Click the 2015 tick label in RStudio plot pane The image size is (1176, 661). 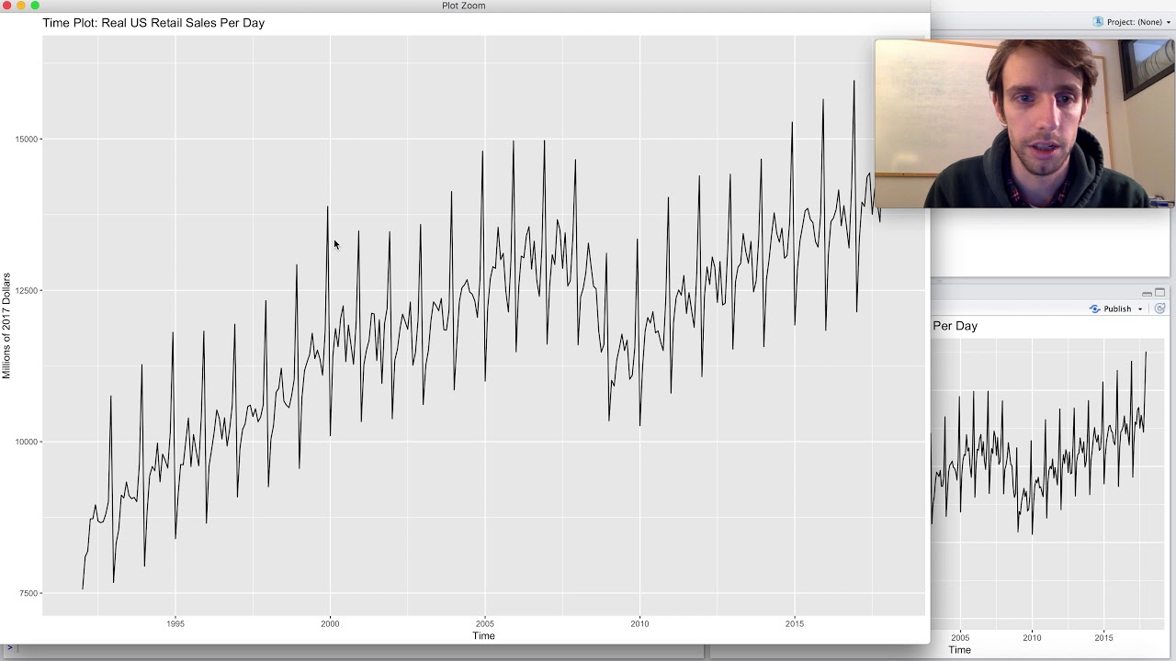pyautogui.click(x=1103, y=638)
